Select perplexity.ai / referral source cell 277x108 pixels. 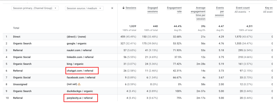pos(81,98)
